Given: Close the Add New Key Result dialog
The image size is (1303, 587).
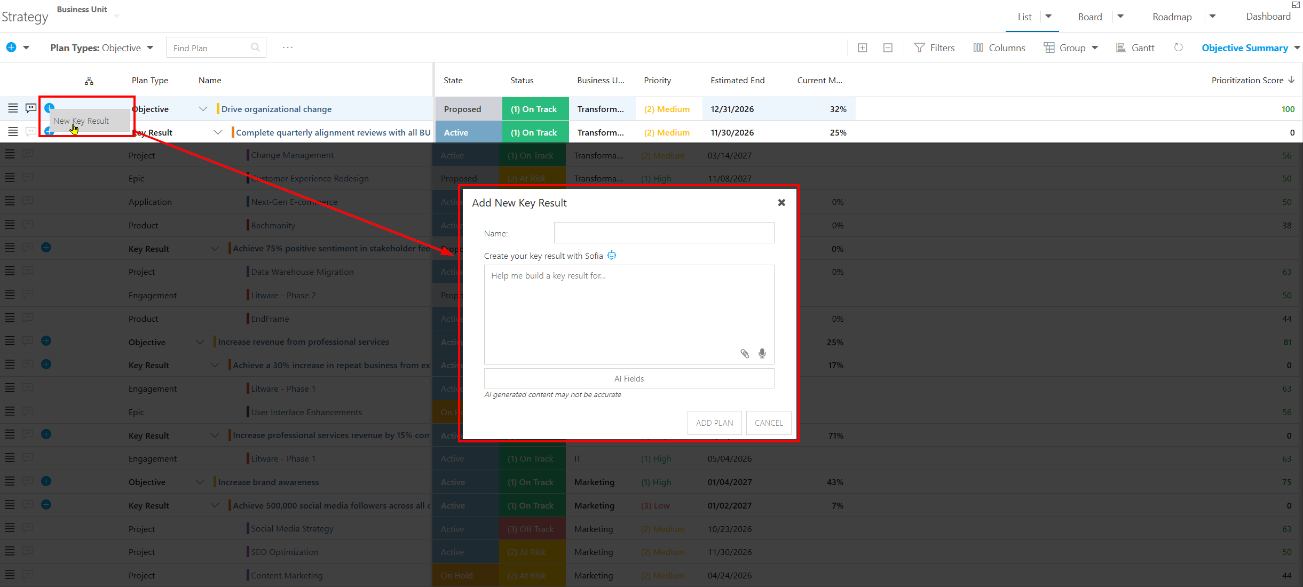Looking at the screenshot, I should 781,203.
